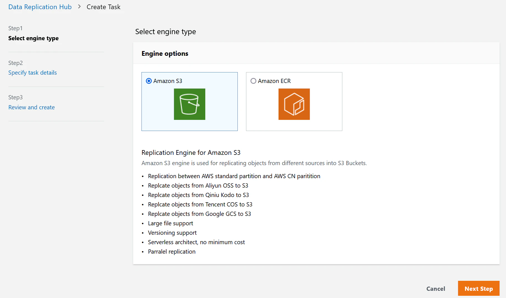Click the breadcrumb chevron separator
The width and height of the screenshot is (506, 298).
(x=79, y=7)
